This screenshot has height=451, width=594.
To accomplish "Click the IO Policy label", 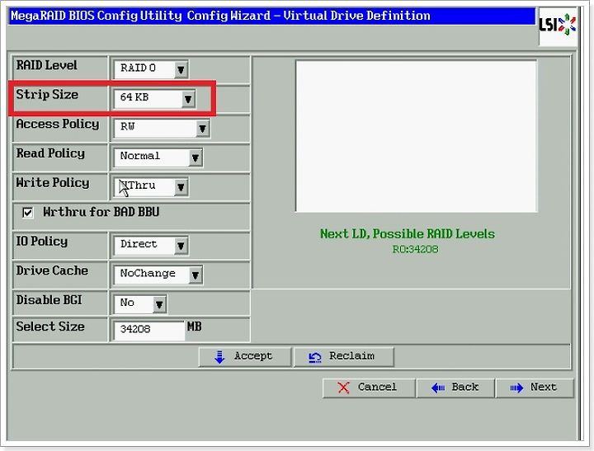I will point(42,242).
